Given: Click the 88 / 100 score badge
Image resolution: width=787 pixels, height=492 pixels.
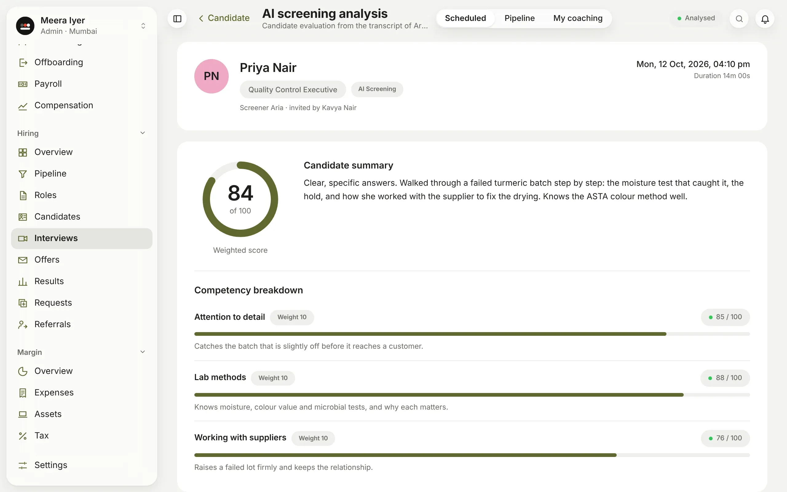Looking at the screenshot, I should (725, 378).
